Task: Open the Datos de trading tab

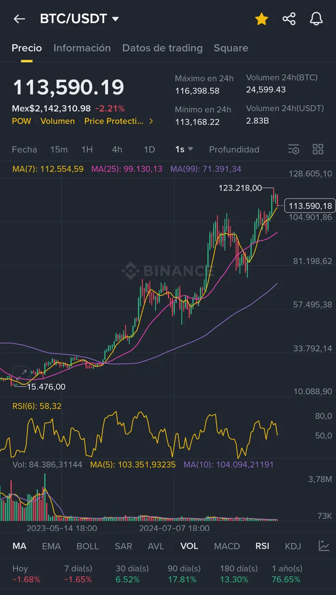Action: (162, 48)
